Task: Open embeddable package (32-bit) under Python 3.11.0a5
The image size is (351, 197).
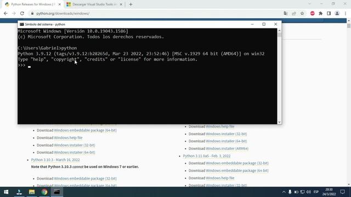Action: click(237, 163)
